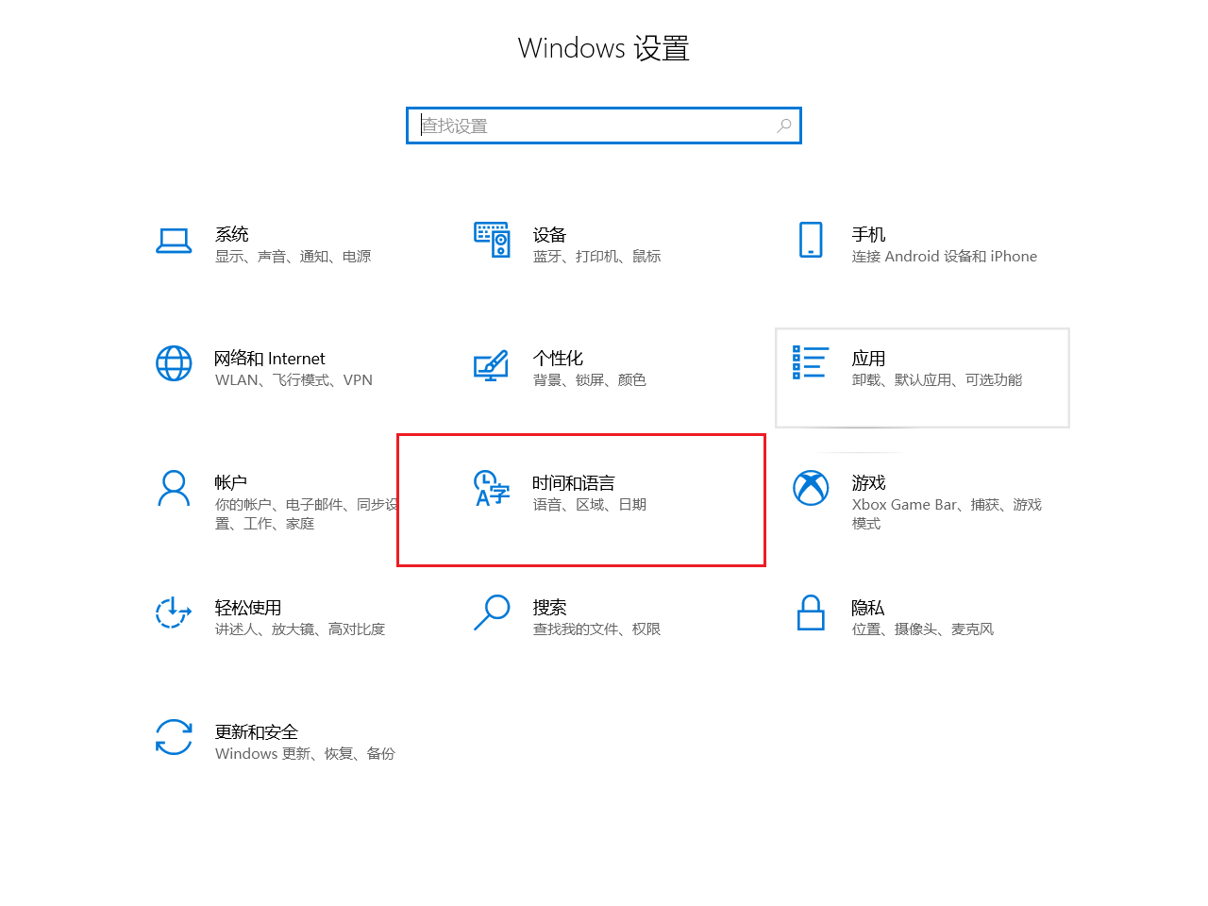
Task: Click the 轻松使用 accessibility icon
Action: [x=174, y=613]
